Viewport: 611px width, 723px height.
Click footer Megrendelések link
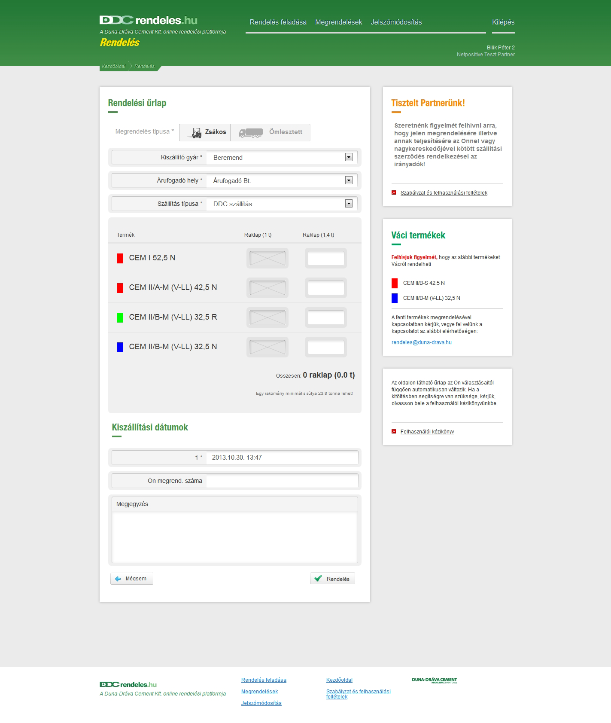click(x=259, y=692)
